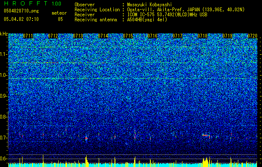262x167 pixels.
Task: Click the HROFFT title text
Action: click(26, 3)
